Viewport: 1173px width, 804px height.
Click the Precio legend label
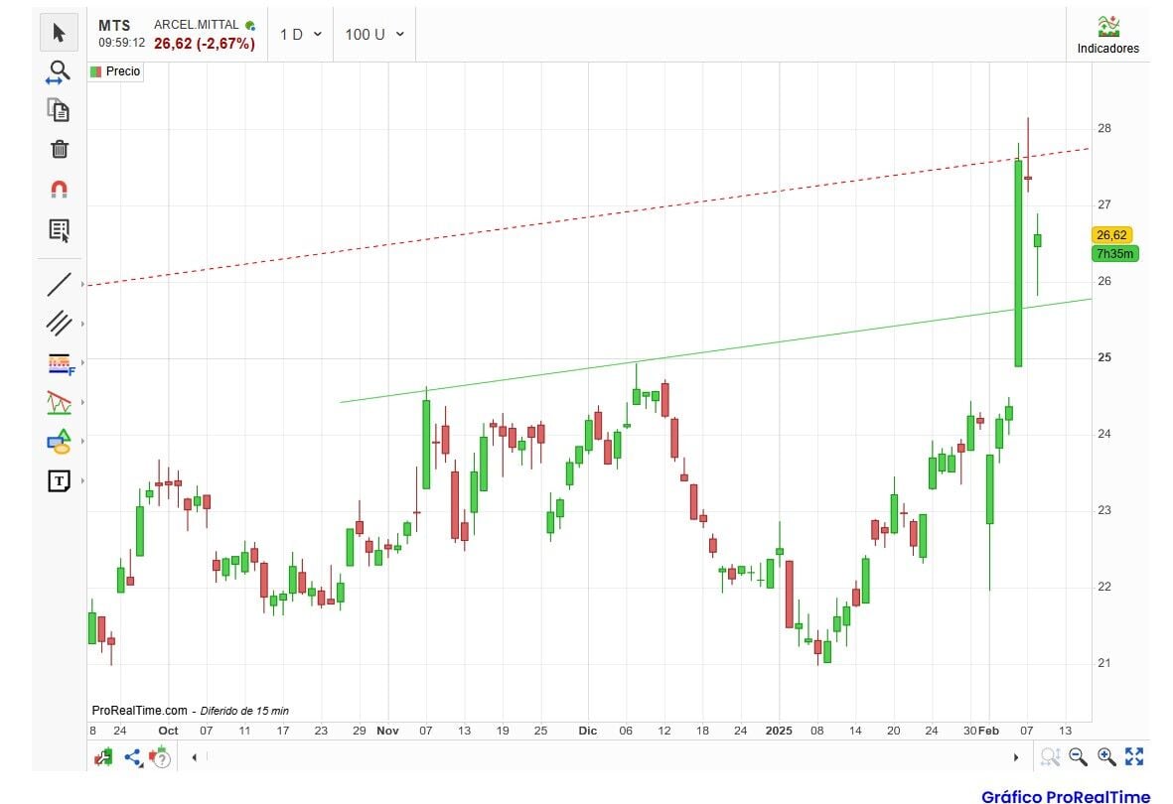pos(123,71)
